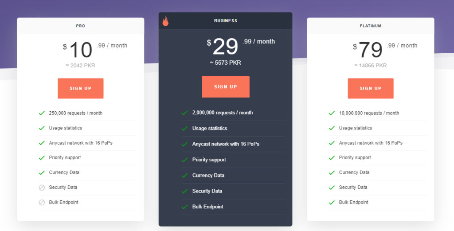Click checkmark beside 2,000,000 requests / month
Image resolution: width=454 pixels, height=231 pixels.
click(184, 113)
